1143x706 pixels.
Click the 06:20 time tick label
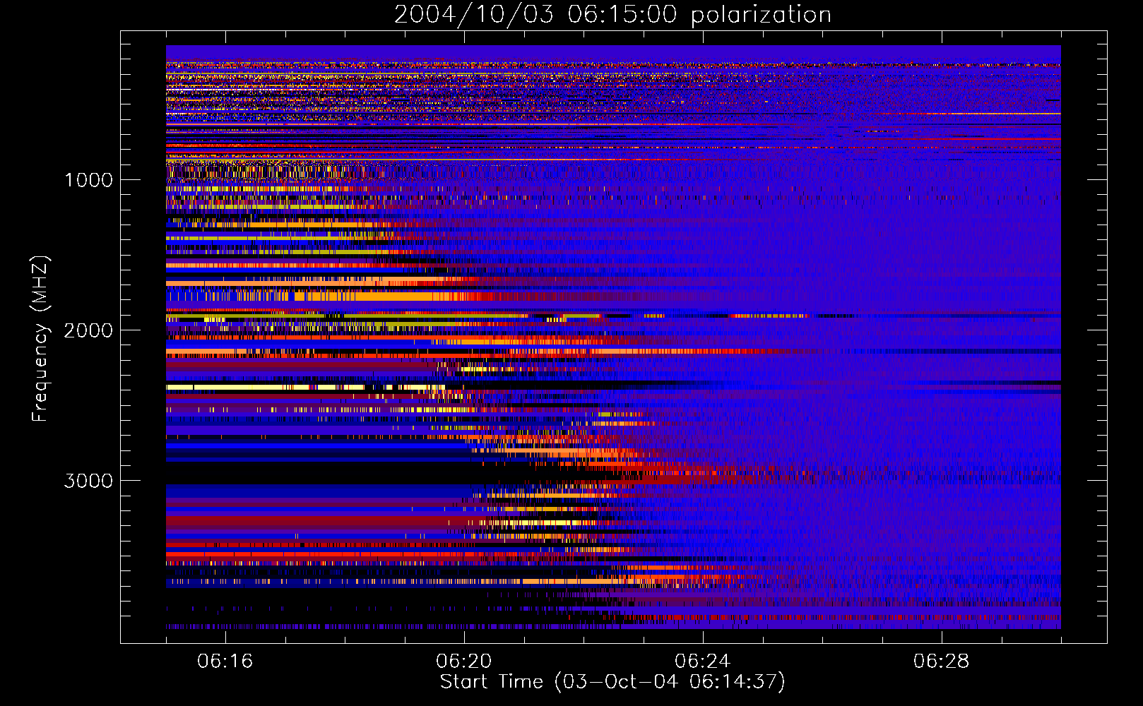463,662
